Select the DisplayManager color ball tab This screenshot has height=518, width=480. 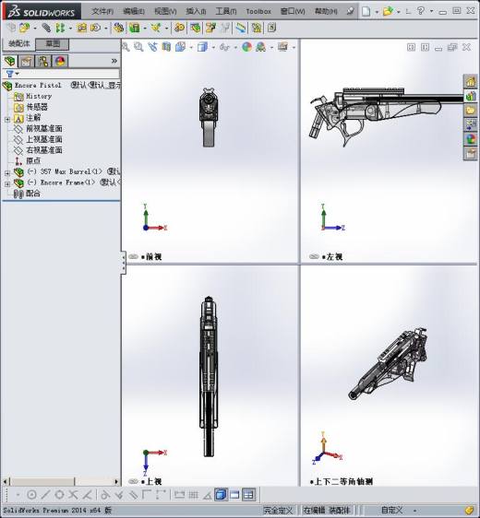pos(60,61)
